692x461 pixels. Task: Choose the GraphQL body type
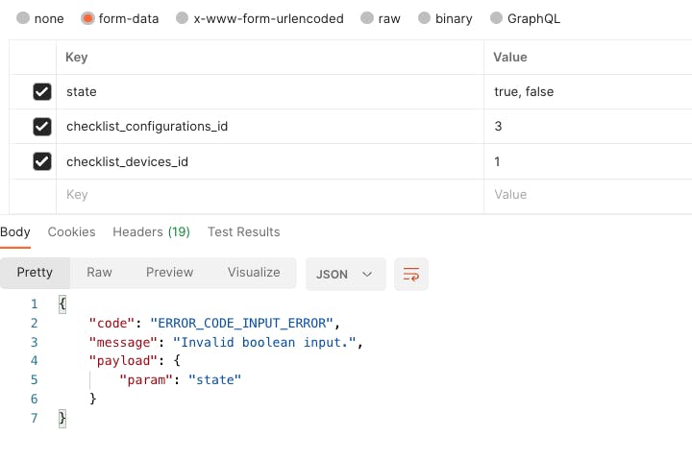coord(496,18)
